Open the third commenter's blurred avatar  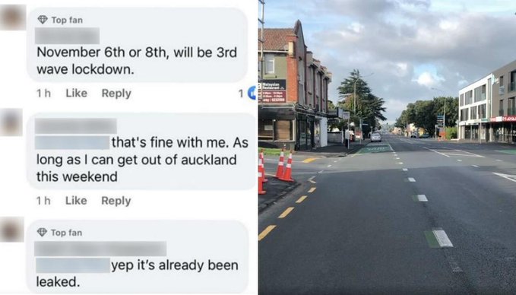pos(12,230)
